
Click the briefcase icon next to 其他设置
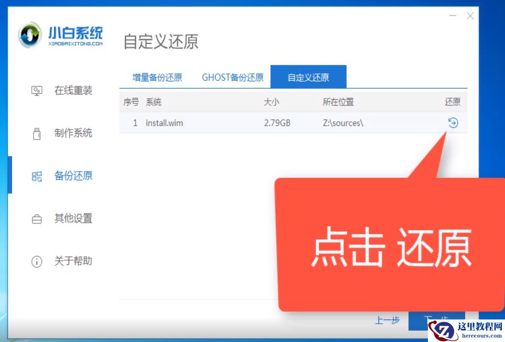[37, 219]
